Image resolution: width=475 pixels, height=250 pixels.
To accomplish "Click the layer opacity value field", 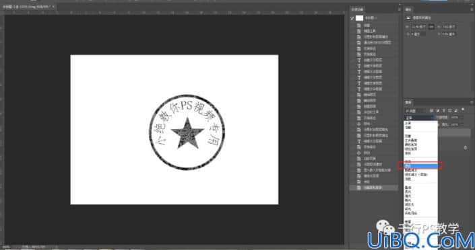I will click(x=455, y=118).
